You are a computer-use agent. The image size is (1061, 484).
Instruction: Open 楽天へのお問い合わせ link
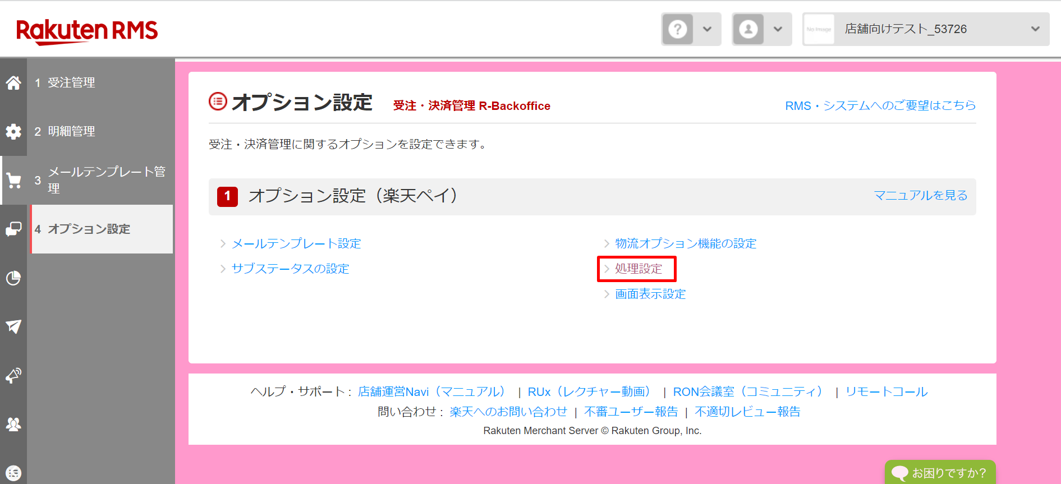508,412
